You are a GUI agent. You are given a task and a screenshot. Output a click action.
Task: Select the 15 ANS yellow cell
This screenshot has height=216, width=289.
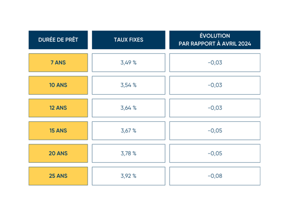click(58, 131)
